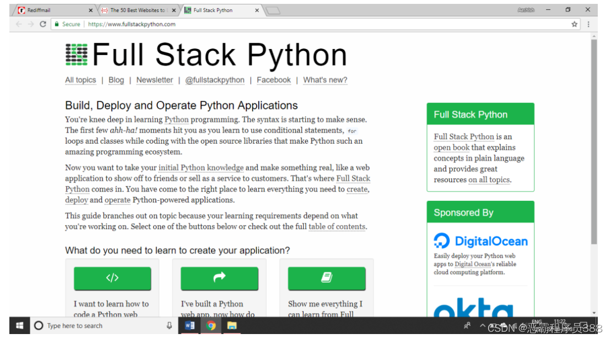Screen dimensions: 611x339
Task: Open Chrome's three-dot menu
Action: [588, 24]
